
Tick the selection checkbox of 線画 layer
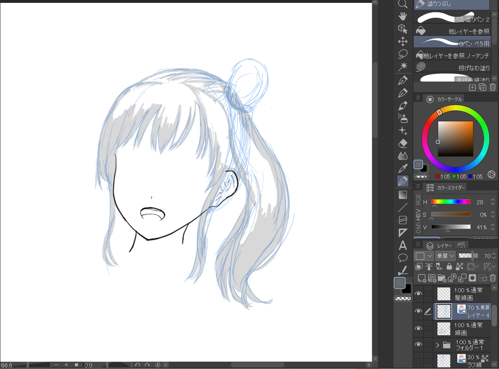[428, 328]
